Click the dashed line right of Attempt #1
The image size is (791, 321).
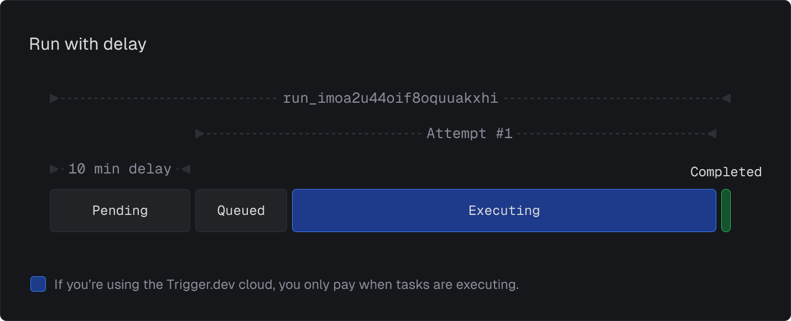pyautogui.click(x=612, y=134)
